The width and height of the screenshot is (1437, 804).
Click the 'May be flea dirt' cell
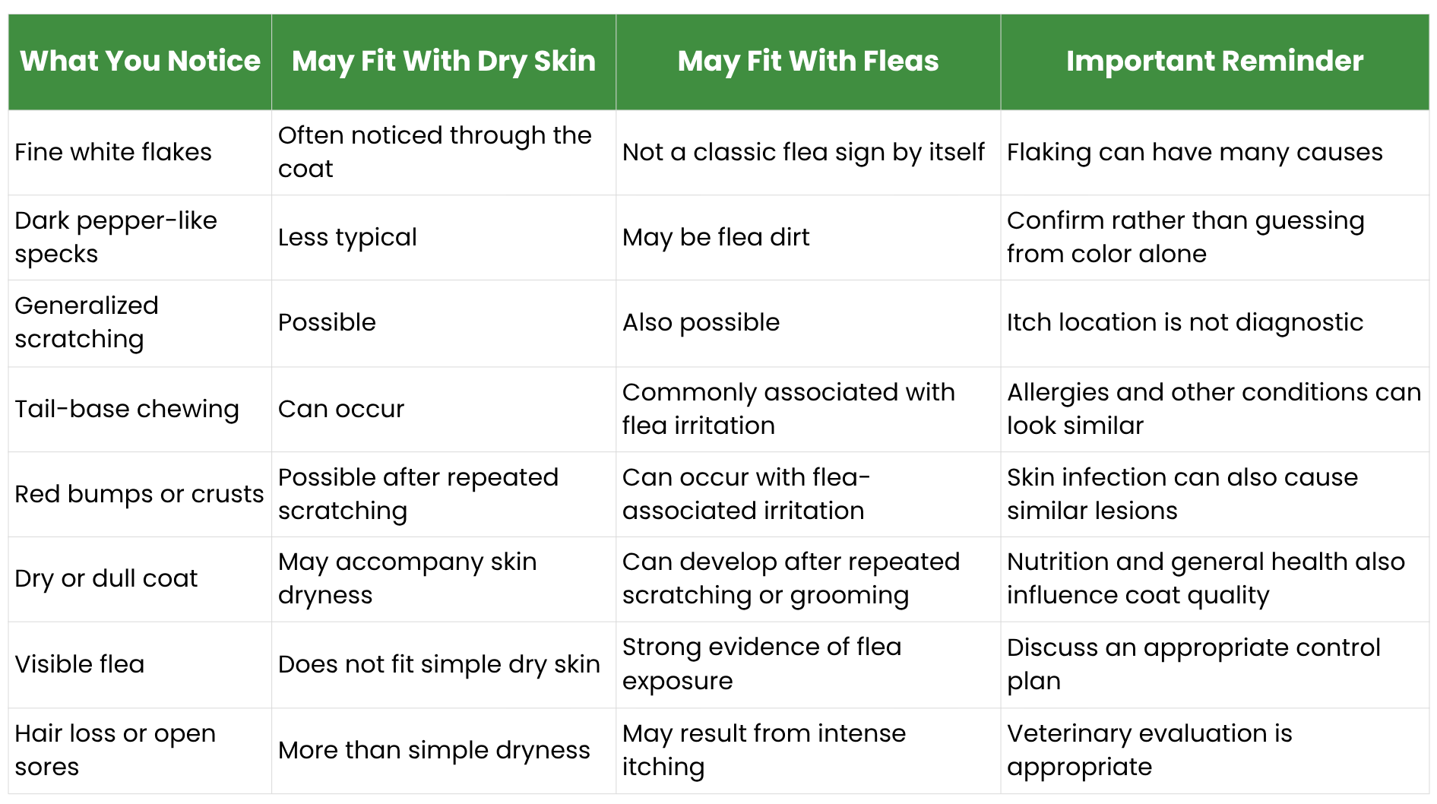808,238
